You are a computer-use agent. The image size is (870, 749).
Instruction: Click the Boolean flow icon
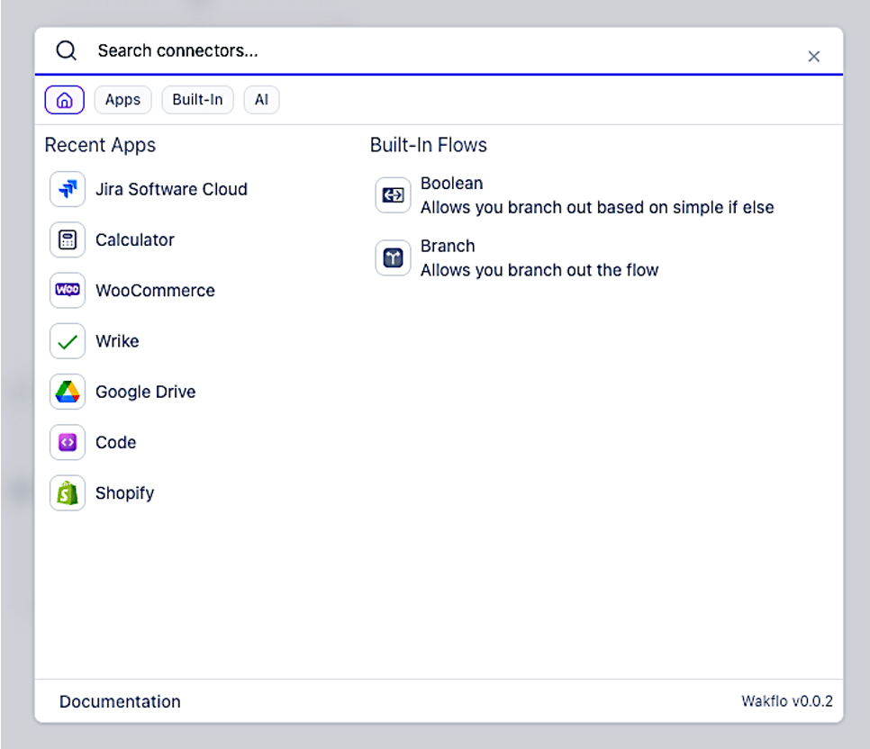393,194
